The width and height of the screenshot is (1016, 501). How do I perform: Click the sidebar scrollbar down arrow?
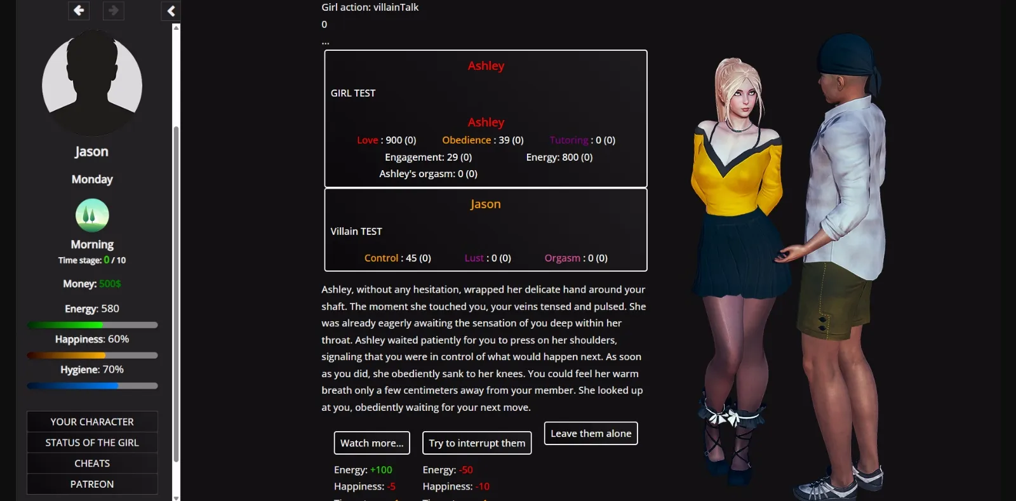[x=176, y=497]
